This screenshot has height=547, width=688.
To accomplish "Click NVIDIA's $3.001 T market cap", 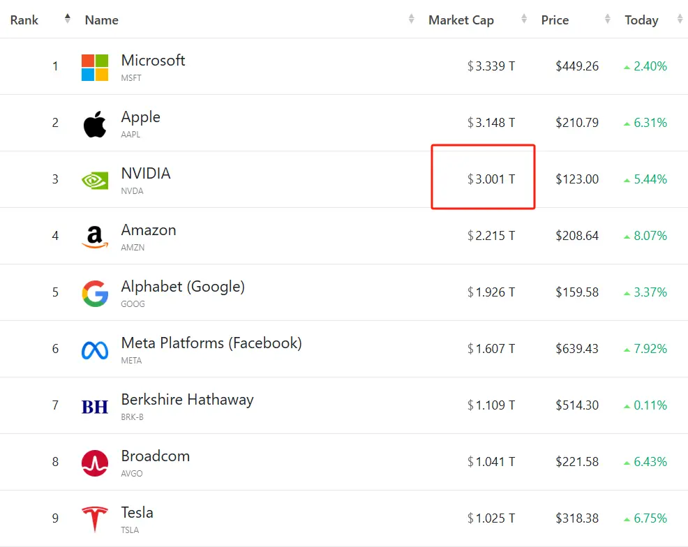I will pos(491,179).
